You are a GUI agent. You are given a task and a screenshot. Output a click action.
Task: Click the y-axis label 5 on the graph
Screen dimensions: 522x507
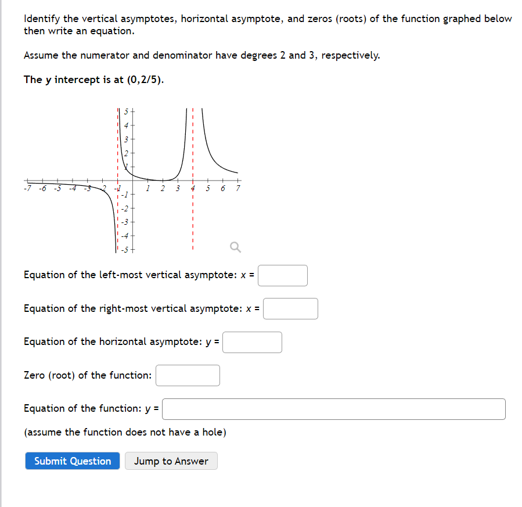tap(125, 111)
